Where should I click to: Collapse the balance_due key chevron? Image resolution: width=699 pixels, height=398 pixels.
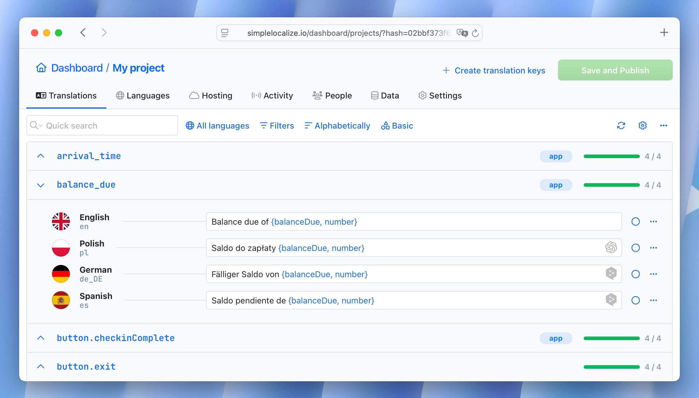click(x=41, y=185)
